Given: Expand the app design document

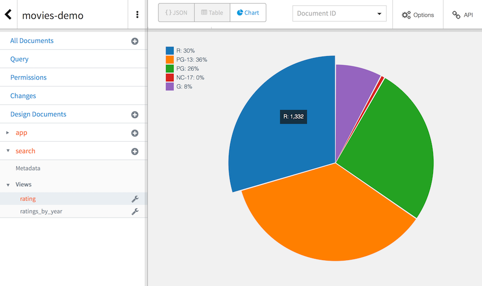Looking at the screenshot, I should point(8,132).
